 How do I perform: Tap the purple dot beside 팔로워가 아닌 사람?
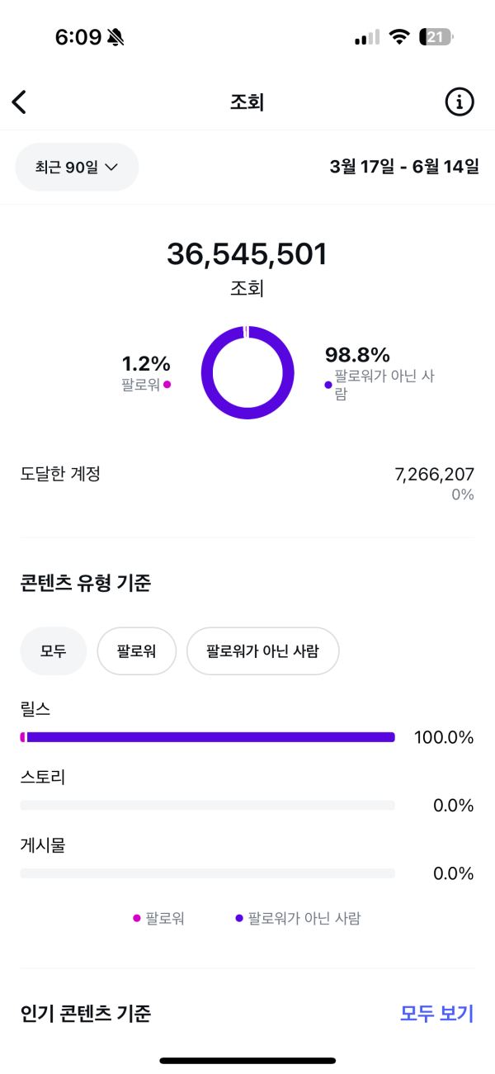(328, 384)
